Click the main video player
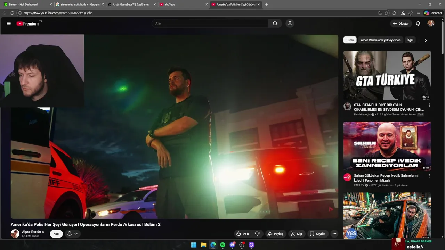 (x=174, y=127)
